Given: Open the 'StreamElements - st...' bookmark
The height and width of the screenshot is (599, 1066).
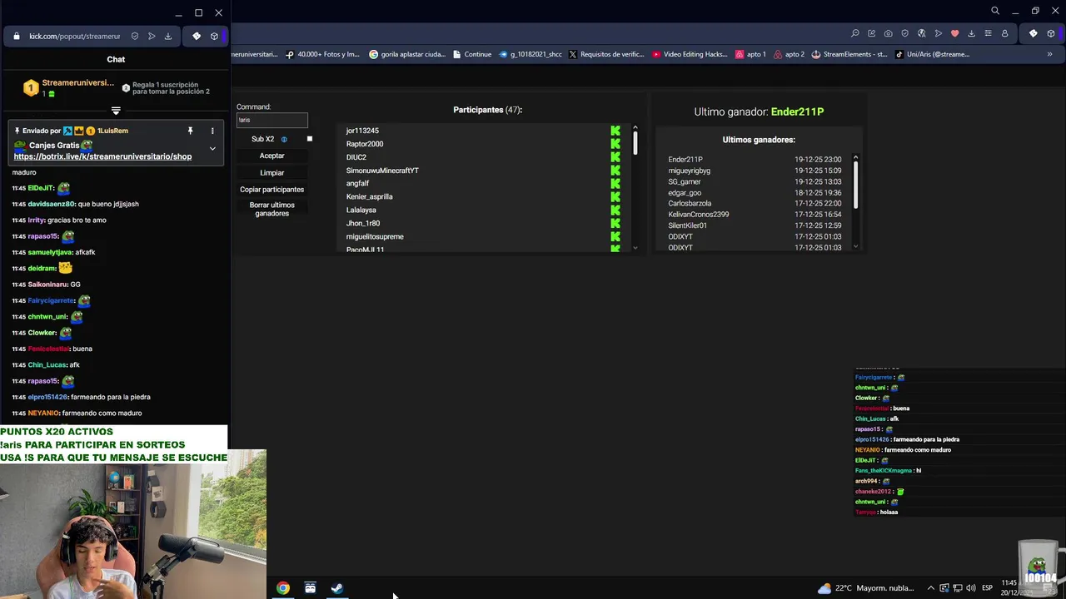Looking at the screenshot, I should tap(849, 54).
